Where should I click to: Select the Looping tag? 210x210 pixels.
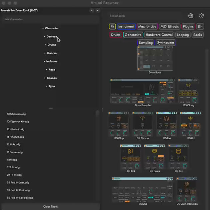183,35
